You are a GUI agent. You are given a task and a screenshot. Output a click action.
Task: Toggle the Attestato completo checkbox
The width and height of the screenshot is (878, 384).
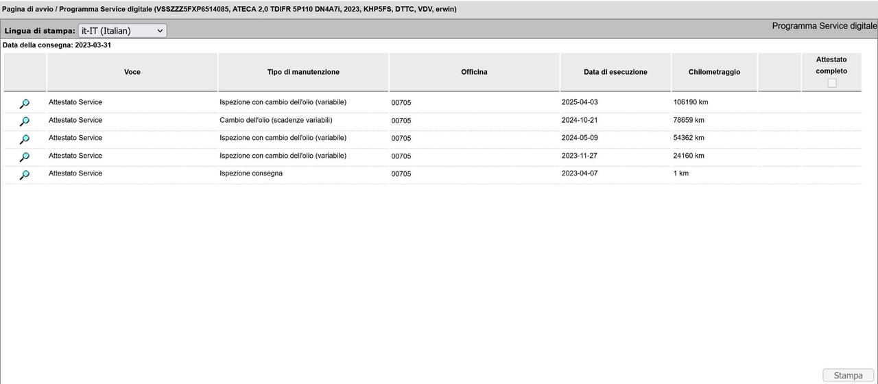pyautogui.click(x=831, y=83)
